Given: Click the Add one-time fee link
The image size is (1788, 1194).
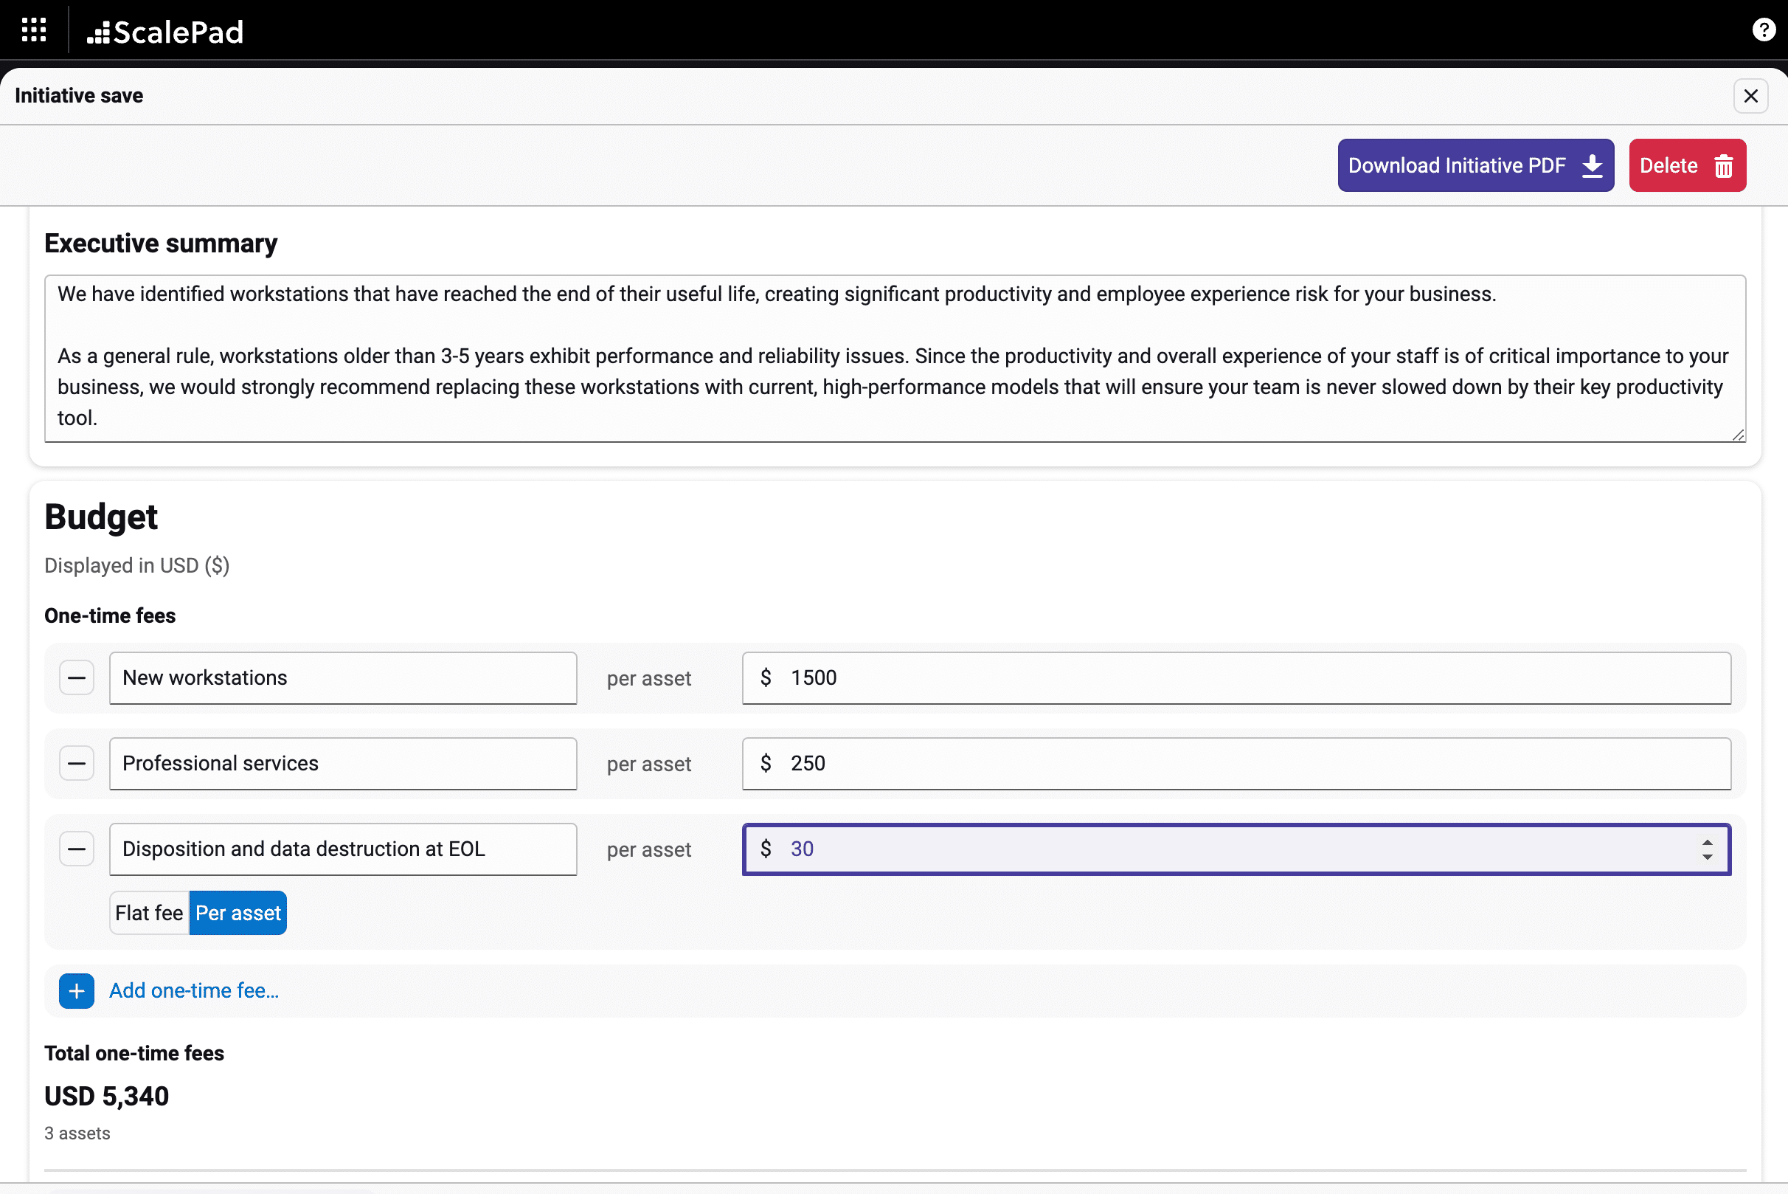Looking at the screenshot, I should pos(194,990).
